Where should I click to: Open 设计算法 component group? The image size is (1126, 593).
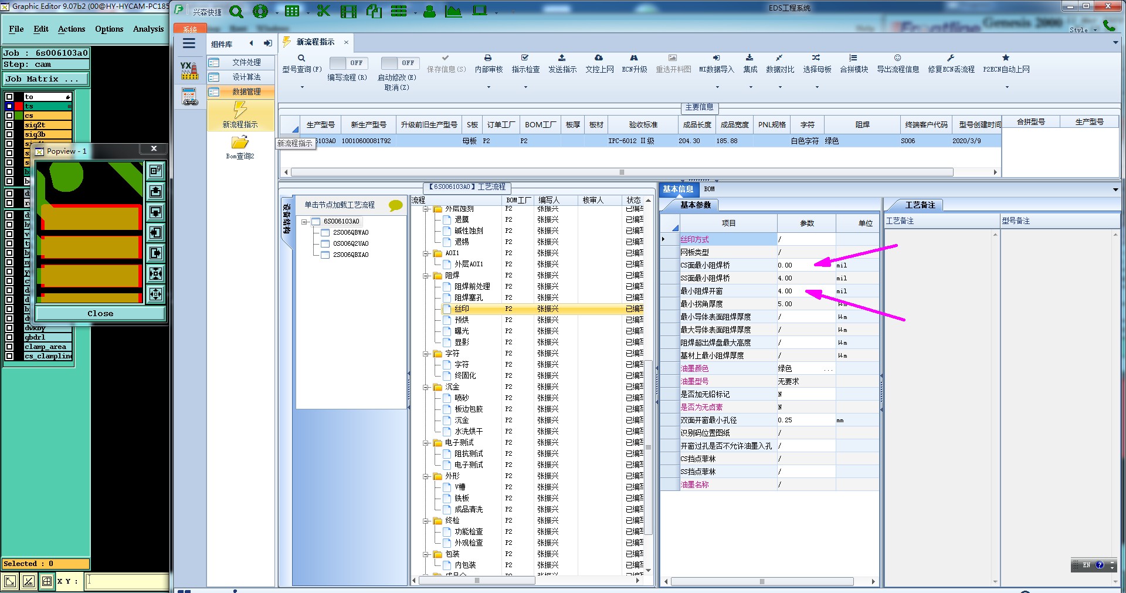[240, 77]
